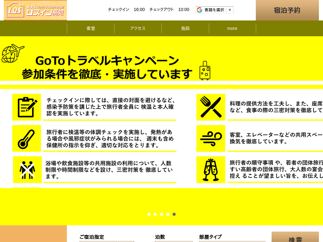Open the more menu item

(232, 28)
